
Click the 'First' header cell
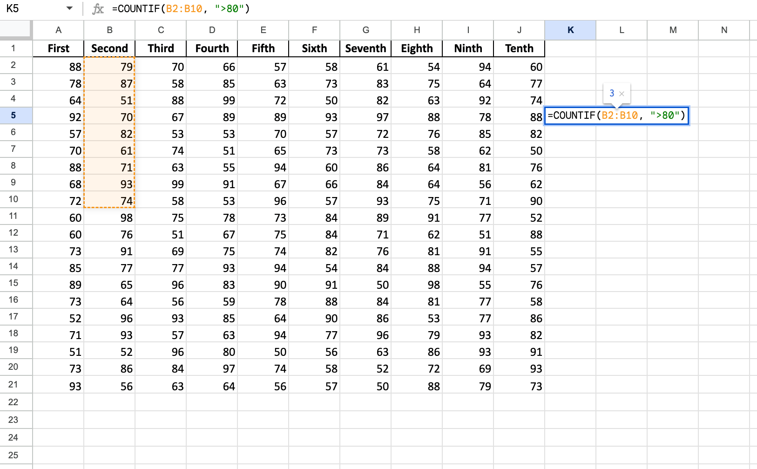[x=58, y=48]
